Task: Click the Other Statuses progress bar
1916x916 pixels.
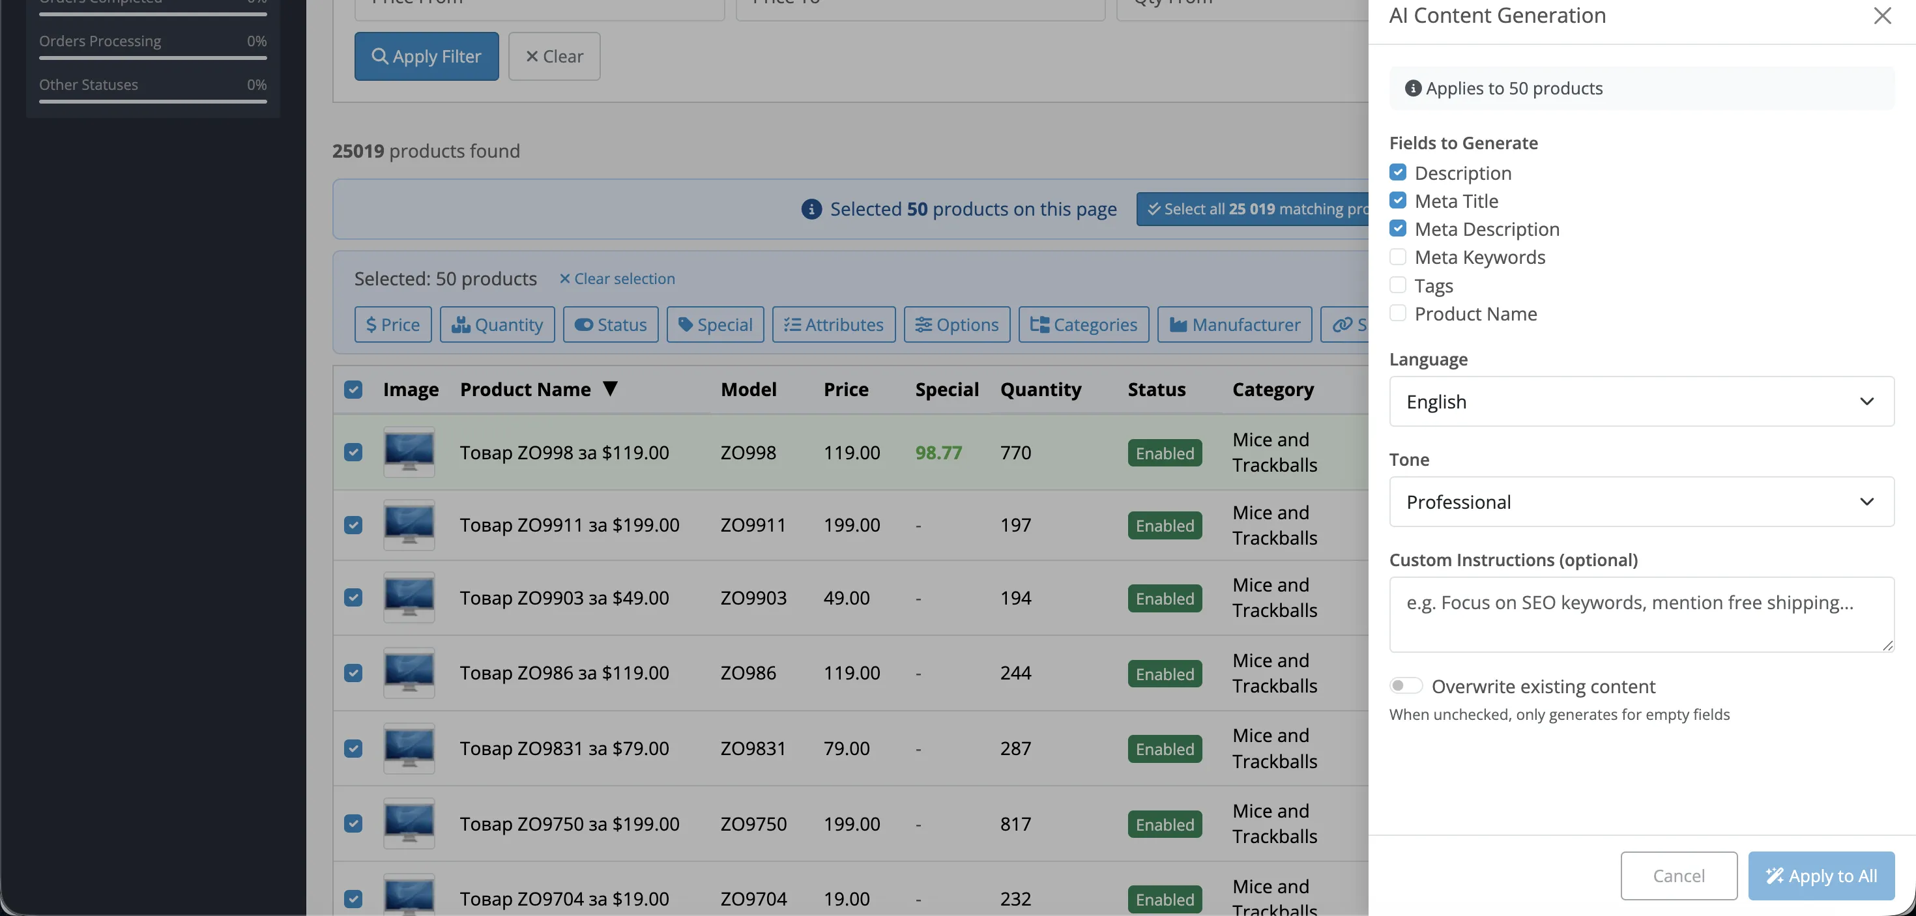Action: coord(152,101)
